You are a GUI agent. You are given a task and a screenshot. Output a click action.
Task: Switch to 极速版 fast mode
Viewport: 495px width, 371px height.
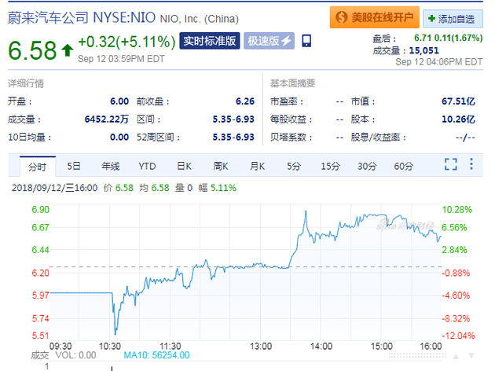tap(269, 41)
